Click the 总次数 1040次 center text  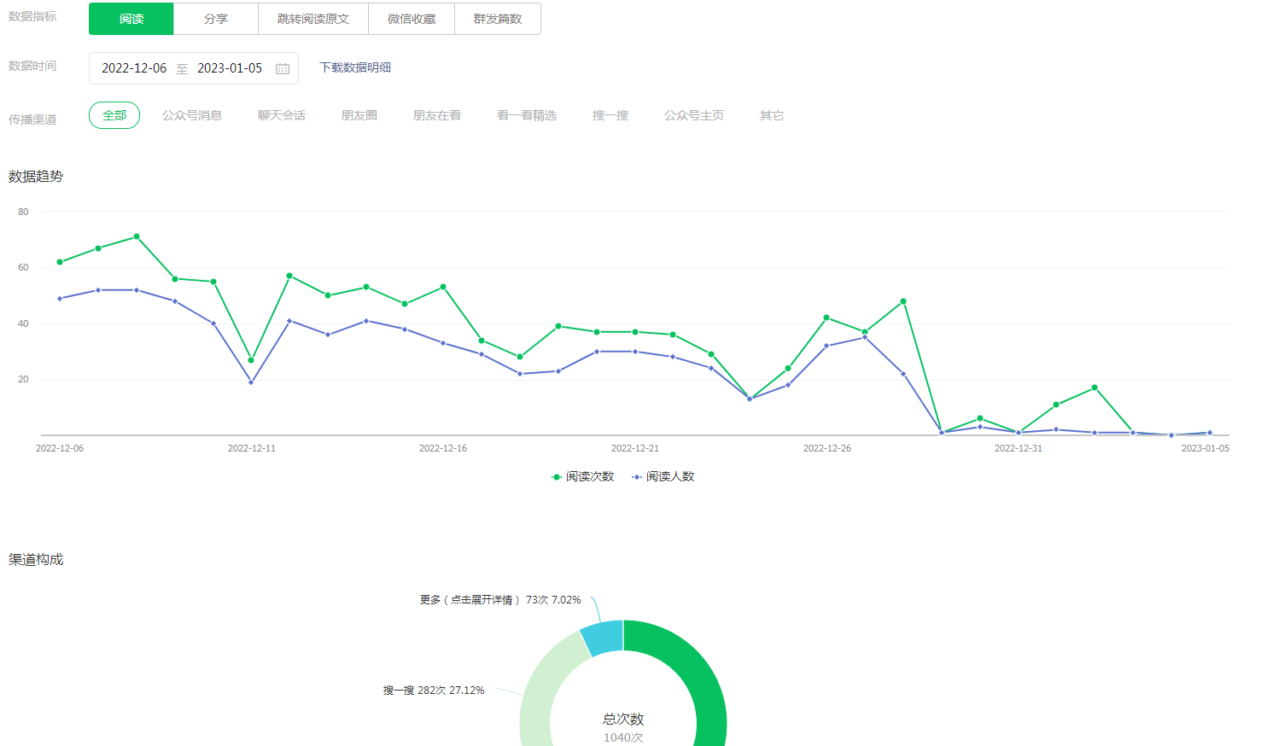coord(623,728)
